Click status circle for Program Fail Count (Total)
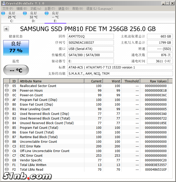This screenshot has height=182, width=176. [7, 128]
